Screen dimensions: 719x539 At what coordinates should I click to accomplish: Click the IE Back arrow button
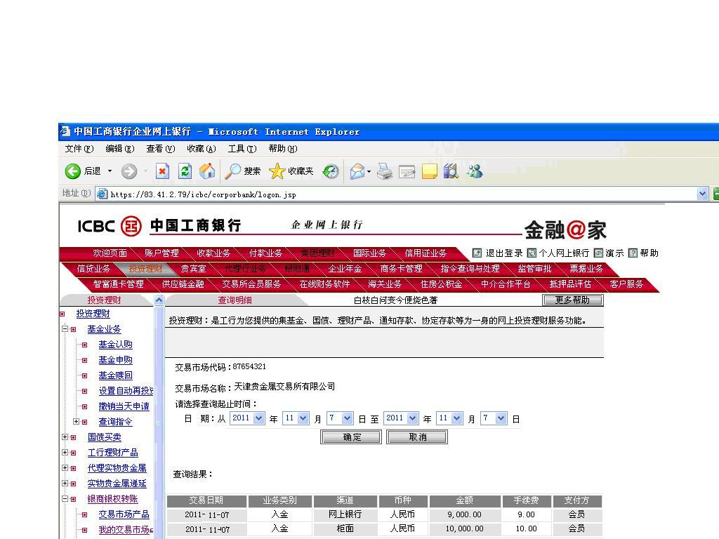tap(72, 171)
